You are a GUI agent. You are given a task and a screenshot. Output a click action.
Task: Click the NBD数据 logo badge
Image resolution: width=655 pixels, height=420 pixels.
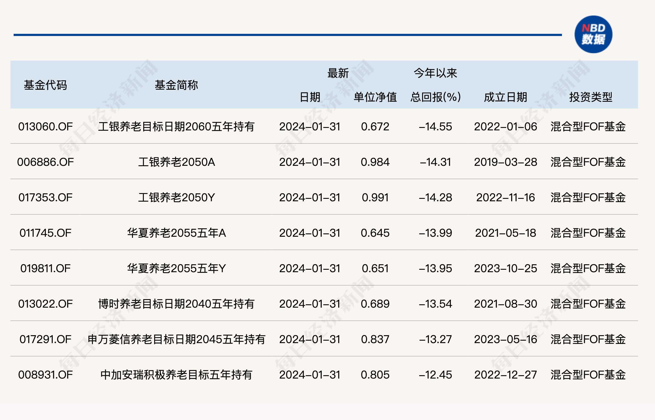[x=593, y=34]
